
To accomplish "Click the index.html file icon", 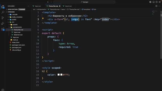I will (x=10, y=42).
